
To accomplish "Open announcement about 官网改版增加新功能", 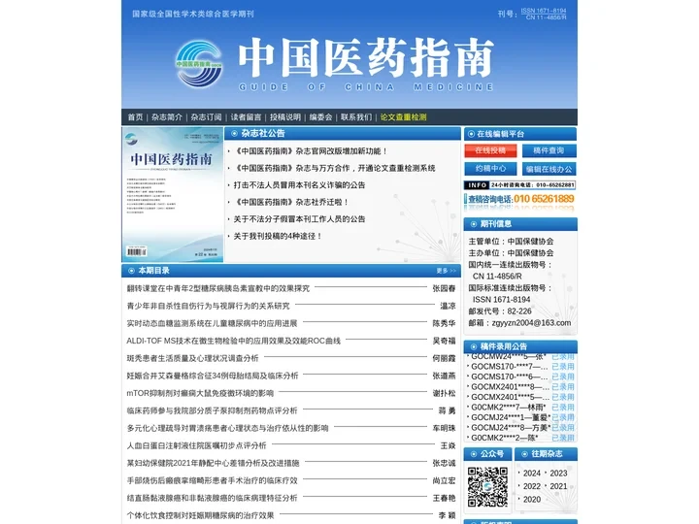I will (311, 151).
